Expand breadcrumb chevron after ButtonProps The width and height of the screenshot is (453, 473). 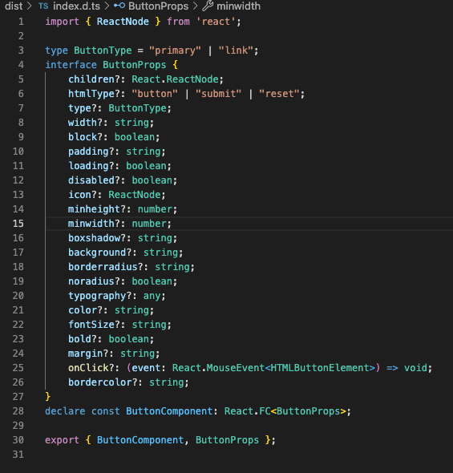coord(196,6)
